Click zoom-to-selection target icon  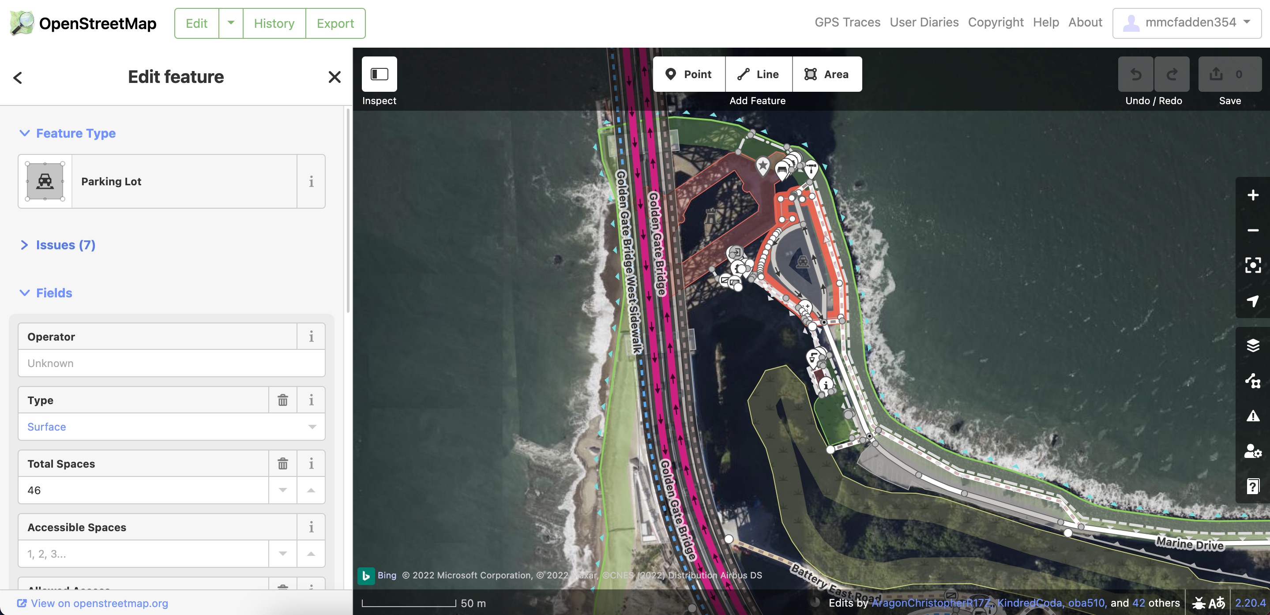pos(1253,265)
